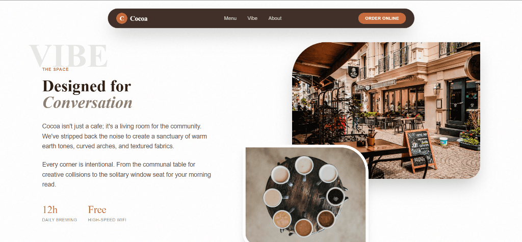Click the large faded VIBE watermark text
This screenshot has height=242, width=522.
click(68, 56)
